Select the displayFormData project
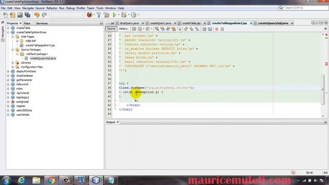The image size is (329, 185). pos(26,71)
